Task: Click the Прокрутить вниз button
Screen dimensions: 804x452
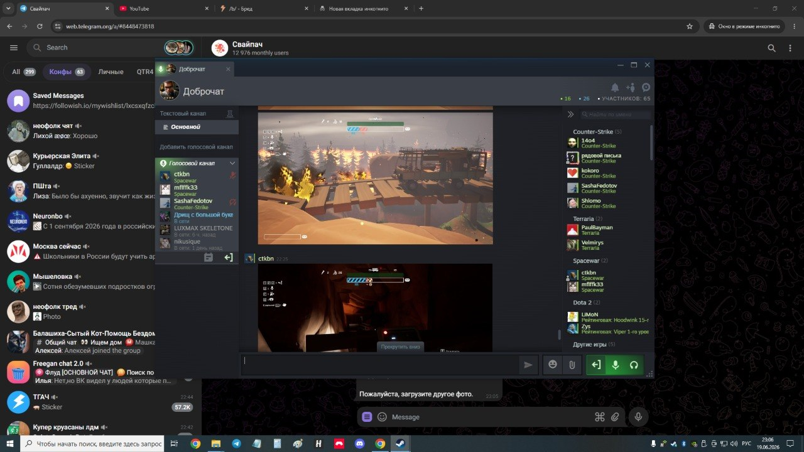Action: click(x=400, y=347)
